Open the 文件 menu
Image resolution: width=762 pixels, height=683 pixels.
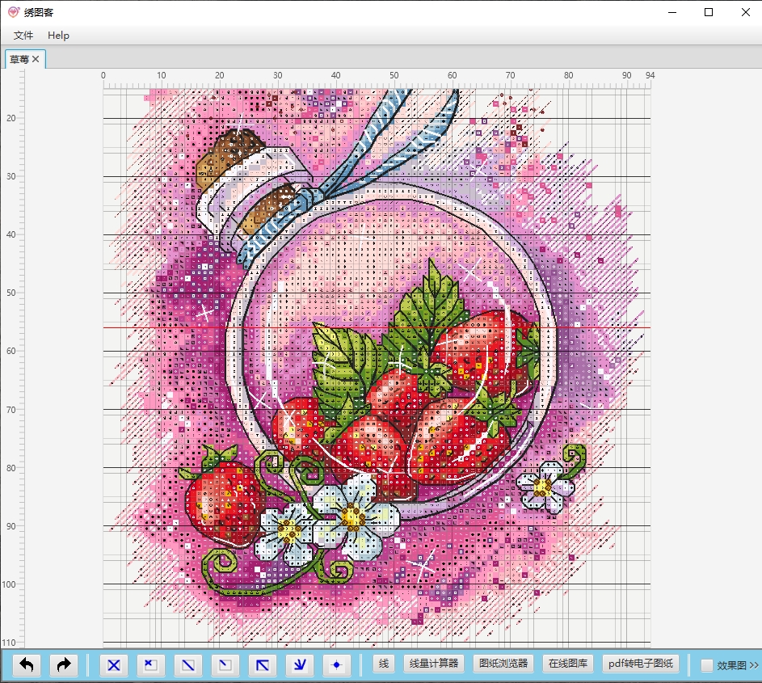pos(23,36)
